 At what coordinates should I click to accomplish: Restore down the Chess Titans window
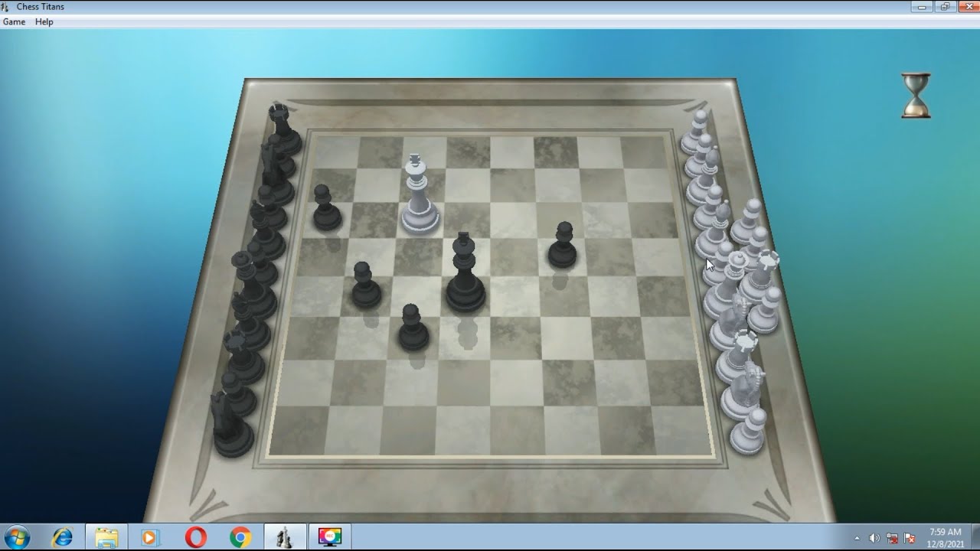[x=945, y=7]
